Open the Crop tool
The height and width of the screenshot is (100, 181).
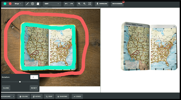click(x=49, y=97)
